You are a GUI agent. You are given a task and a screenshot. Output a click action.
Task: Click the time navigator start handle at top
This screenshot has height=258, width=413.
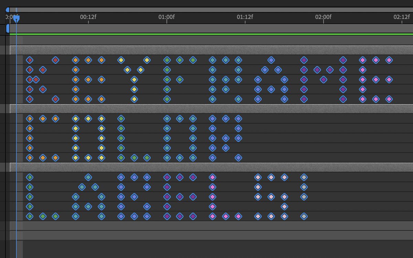[x=8, y=10]
